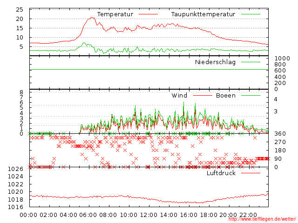
Task: Click the 14:00 time axis label
Action: click(x=169, y=215)
